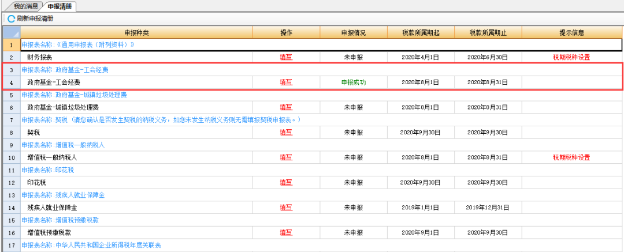This screenshot has height=252, width=624.
Task: Click the 印花税 cell in row 12
Action: pos(136,183)
